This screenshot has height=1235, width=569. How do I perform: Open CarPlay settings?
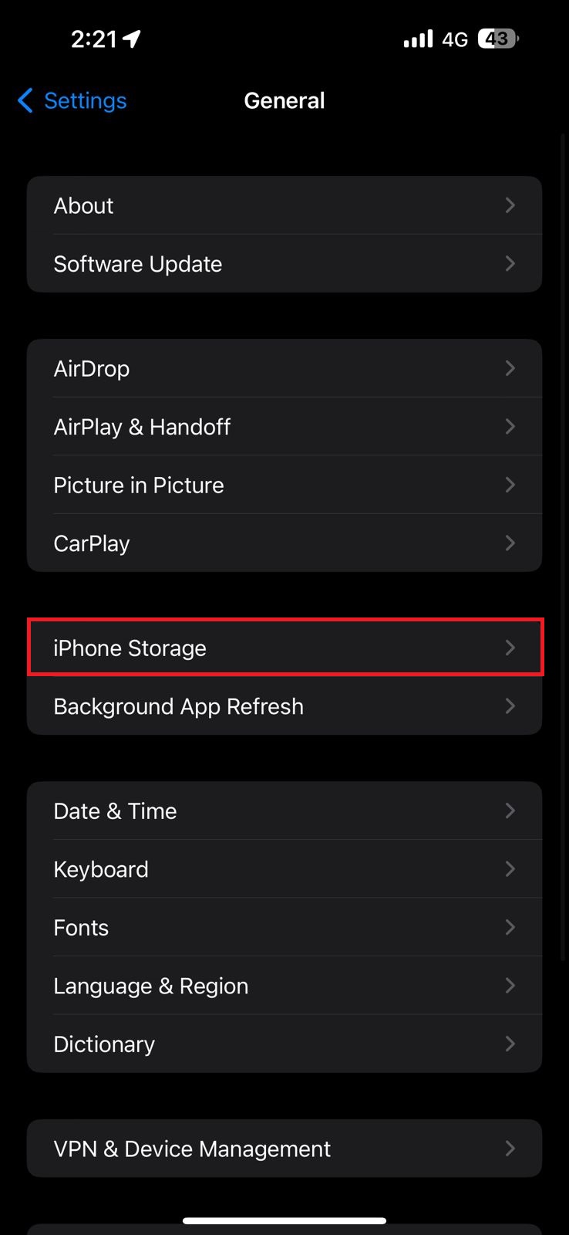click(284, 543)
